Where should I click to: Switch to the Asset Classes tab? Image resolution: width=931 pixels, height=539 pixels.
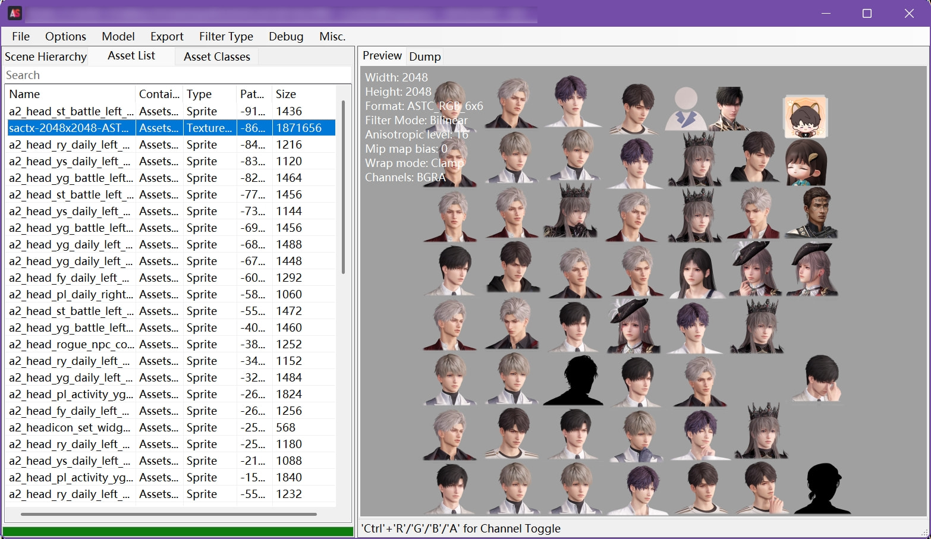pyautogui.click(x=217, y=56)
